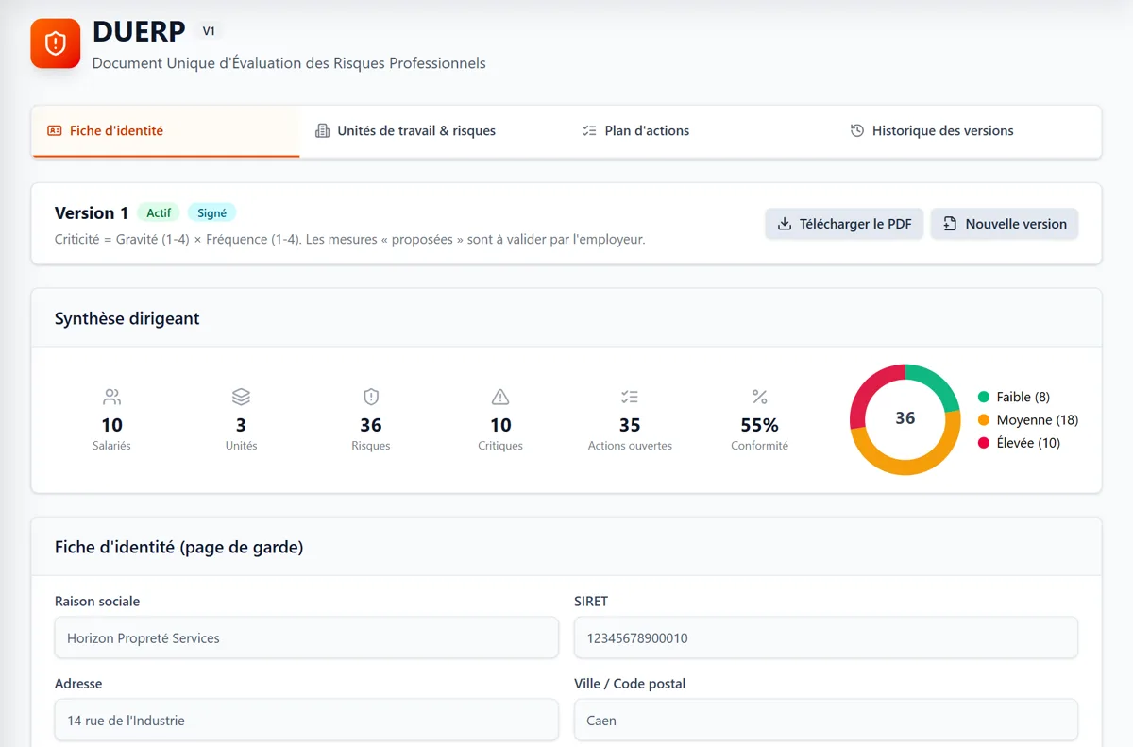
Task: Click the download icon on Télécharger le PDF
Action: pos(784,224)
